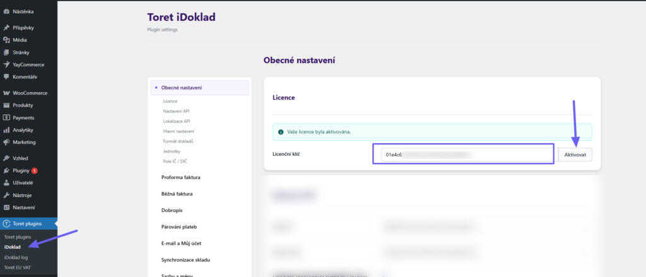
Task: Click the Payments dollar icon
Action: (x=6, y=117)
